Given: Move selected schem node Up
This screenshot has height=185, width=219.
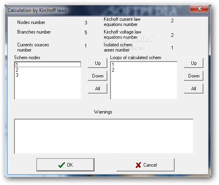Looking at the screenshot, I should point(97,63).
